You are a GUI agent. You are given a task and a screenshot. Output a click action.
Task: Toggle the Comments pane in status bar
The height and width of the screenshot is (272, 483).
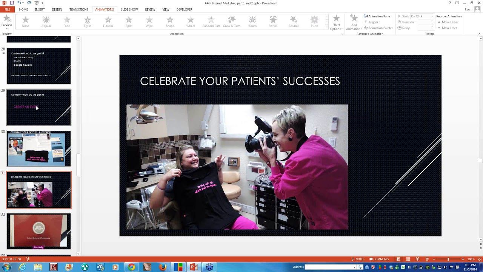379,259
